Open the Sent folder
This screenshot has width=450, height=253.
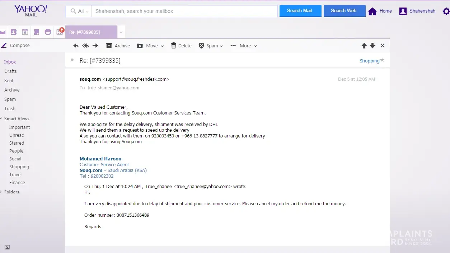(x=9, y=80)
